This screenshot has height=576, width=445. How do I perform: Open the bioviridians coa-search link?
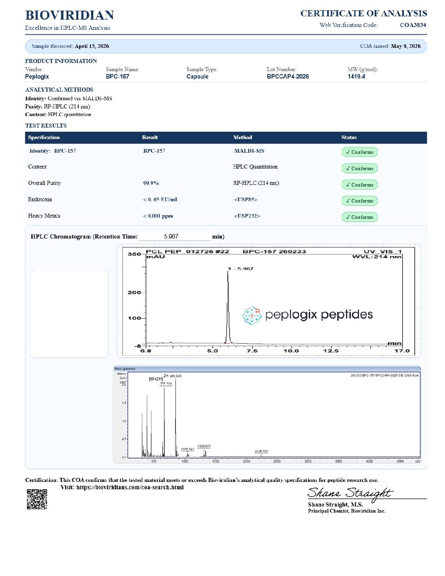[130, 487]
